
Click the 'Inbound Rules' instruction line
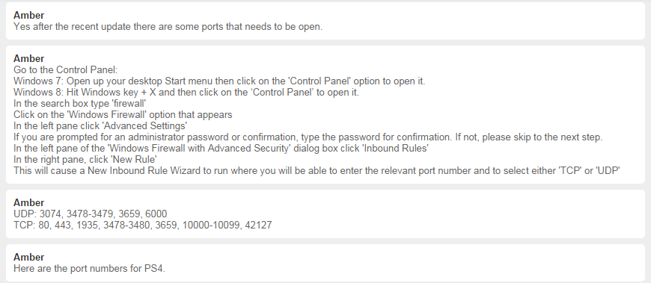(x=221, y=148)
